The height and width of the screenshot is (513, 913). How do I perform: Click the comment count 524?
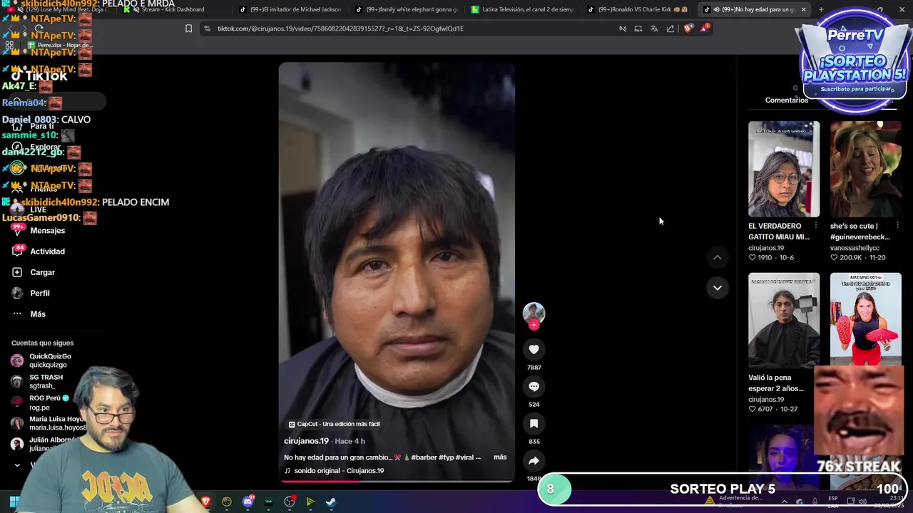[534, 405]
